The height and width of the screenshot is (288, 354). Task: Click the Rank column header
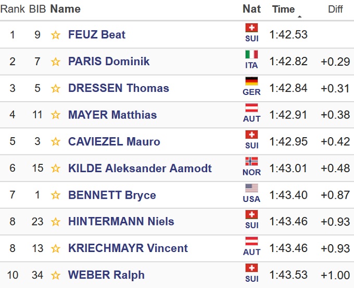coord(12,9)
